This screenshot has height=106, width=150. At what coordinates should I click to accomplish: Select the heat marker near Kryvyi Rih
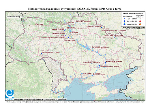coord(92,64)
